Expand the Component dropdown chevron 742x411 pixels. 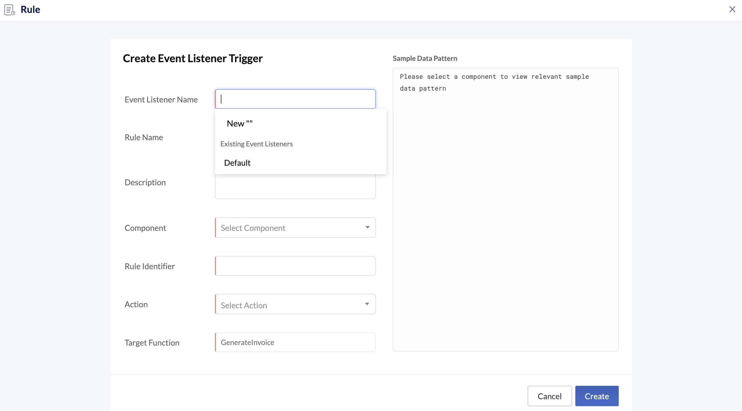pyautogui.click(x=368, y=227)
